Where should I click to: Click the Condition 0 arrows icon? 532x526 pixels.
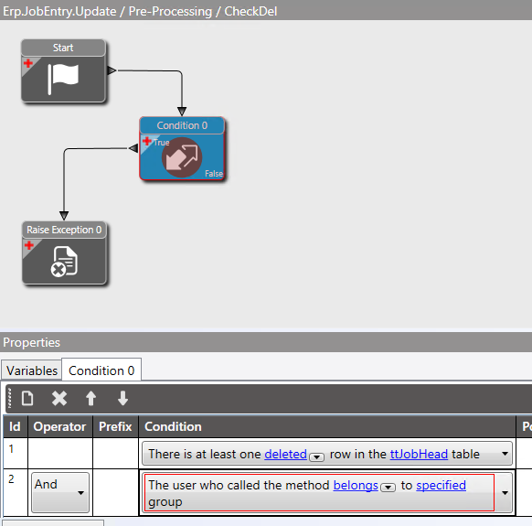click(182, 157)
